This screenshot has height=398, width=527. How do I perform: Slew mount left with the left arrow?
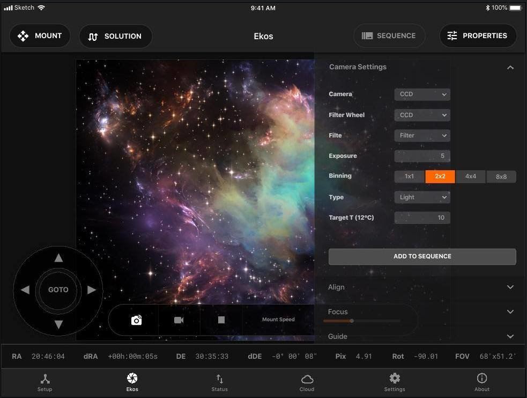[25, 290]
